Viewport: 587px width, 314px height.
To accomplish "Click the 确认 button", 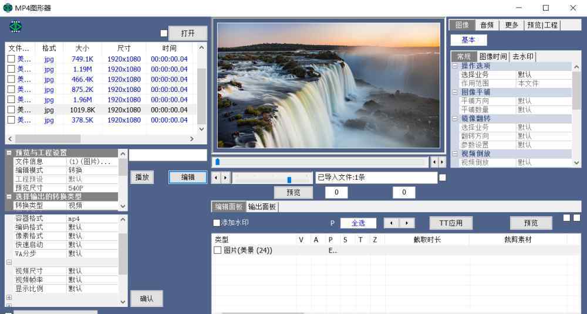I will (146, 299).
